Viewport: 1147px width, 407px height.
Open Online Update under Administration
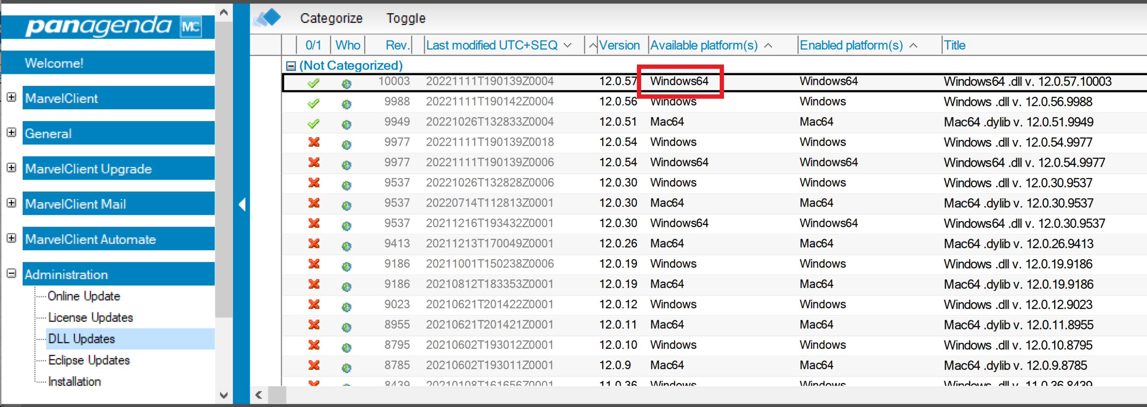[x=84, y=296]
